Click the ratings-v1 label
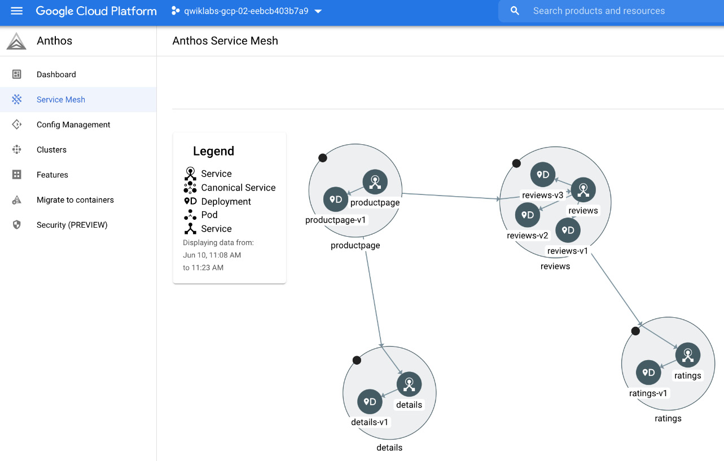Image resolution: width=724 pixels, height=461 pixels. click(x=648, y=393)
